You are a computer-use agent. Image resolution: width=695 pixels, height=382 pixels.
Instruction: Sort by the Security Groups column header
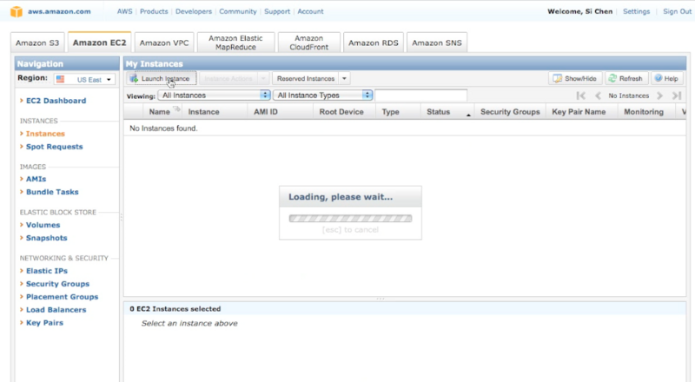(x=510, y=112)
